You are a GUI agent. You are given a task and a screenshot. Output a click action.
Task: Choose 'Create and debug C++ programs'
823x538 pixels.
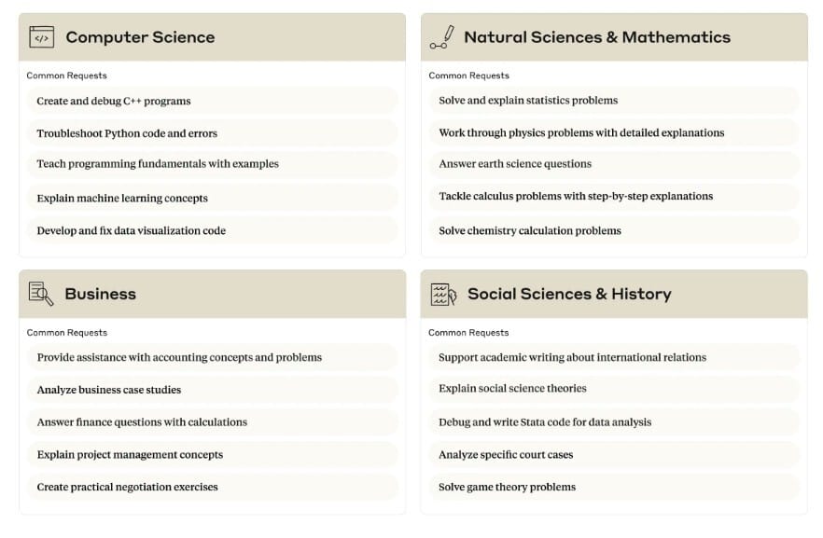click(x=114, y=101)
